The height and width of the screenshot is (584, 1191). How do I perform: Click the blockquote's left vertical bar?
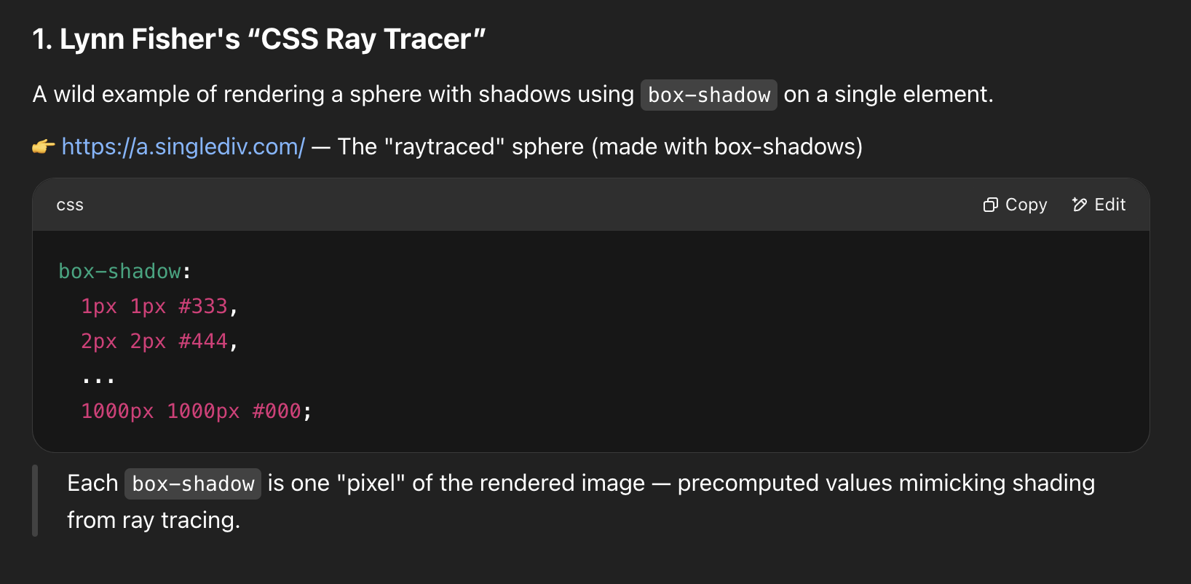pos(35,501)
